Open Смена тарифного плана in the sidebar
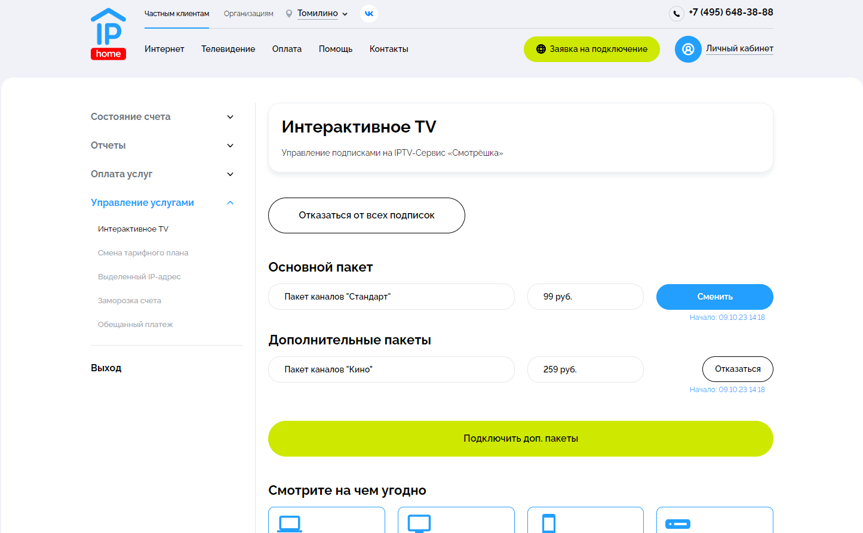The width and height of the screenshot is (863, 533). 143,253
